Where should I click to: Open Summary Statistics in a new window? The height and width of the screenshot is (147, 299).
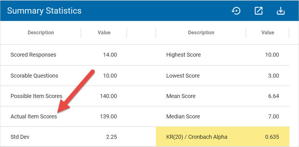coord(258,11)
